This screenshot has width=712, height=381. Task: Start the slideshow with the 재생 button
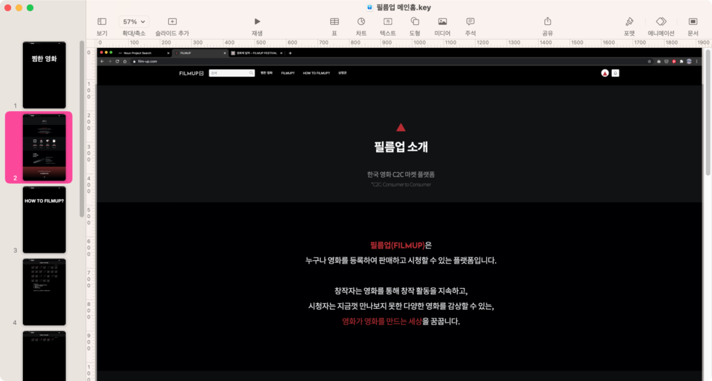[x=257, y=22]
